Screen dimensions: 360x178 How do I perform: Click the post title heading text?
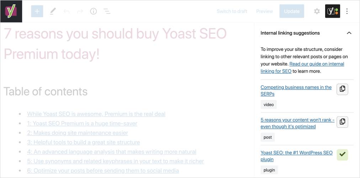click(x=115, y=43)
